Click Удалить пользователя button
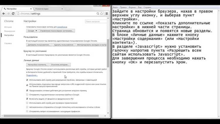 pos(64,45)
